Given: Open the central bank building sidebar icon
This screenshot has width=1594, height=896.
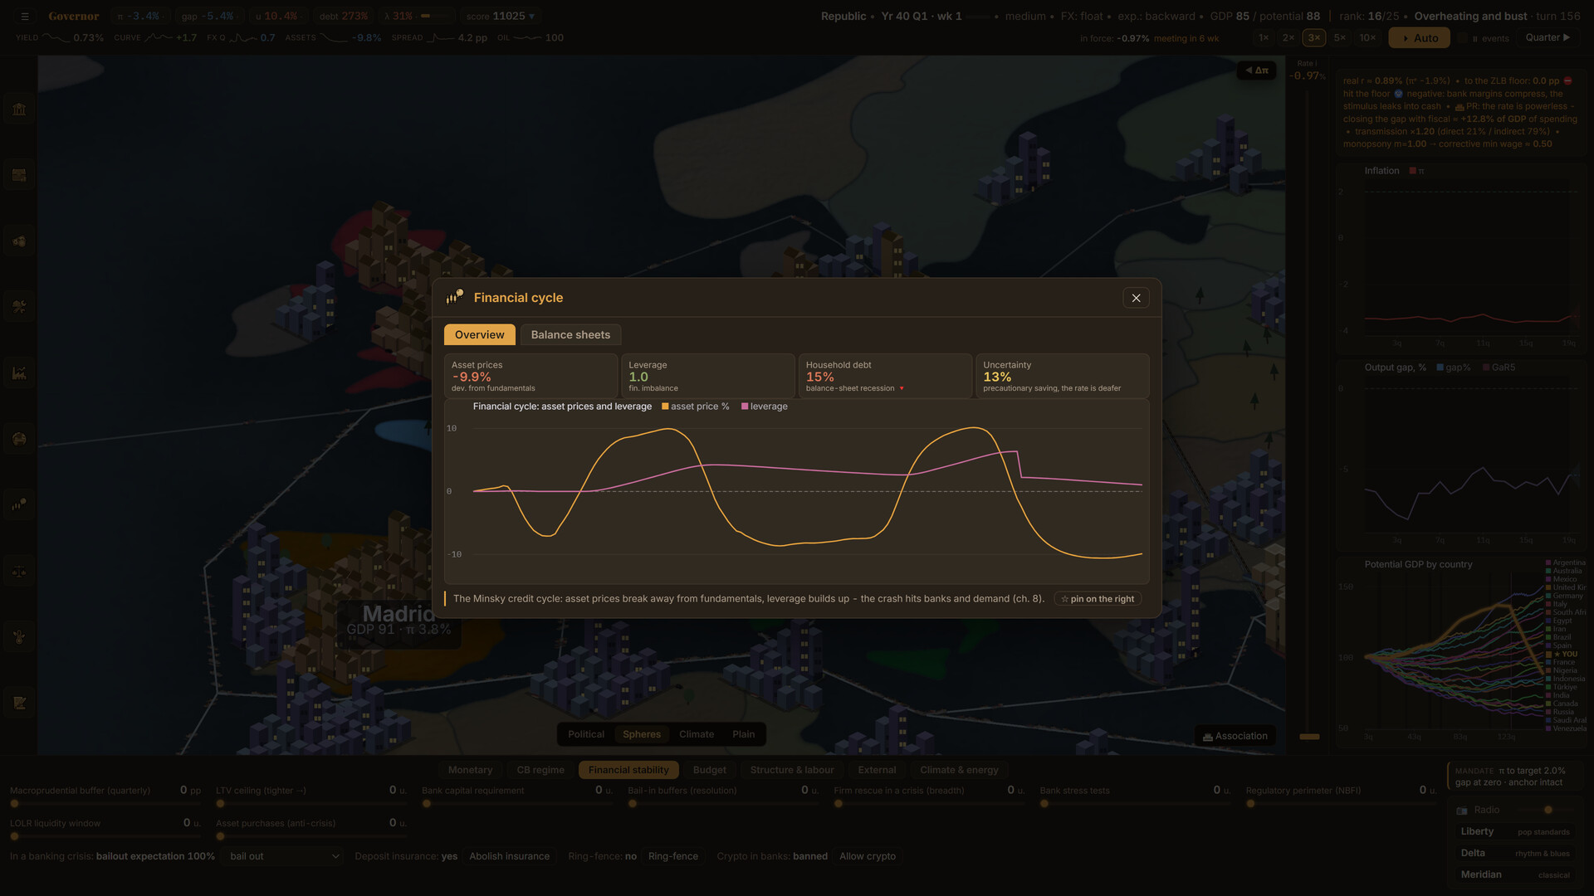Looking at the screenshot, I should 19,109.
